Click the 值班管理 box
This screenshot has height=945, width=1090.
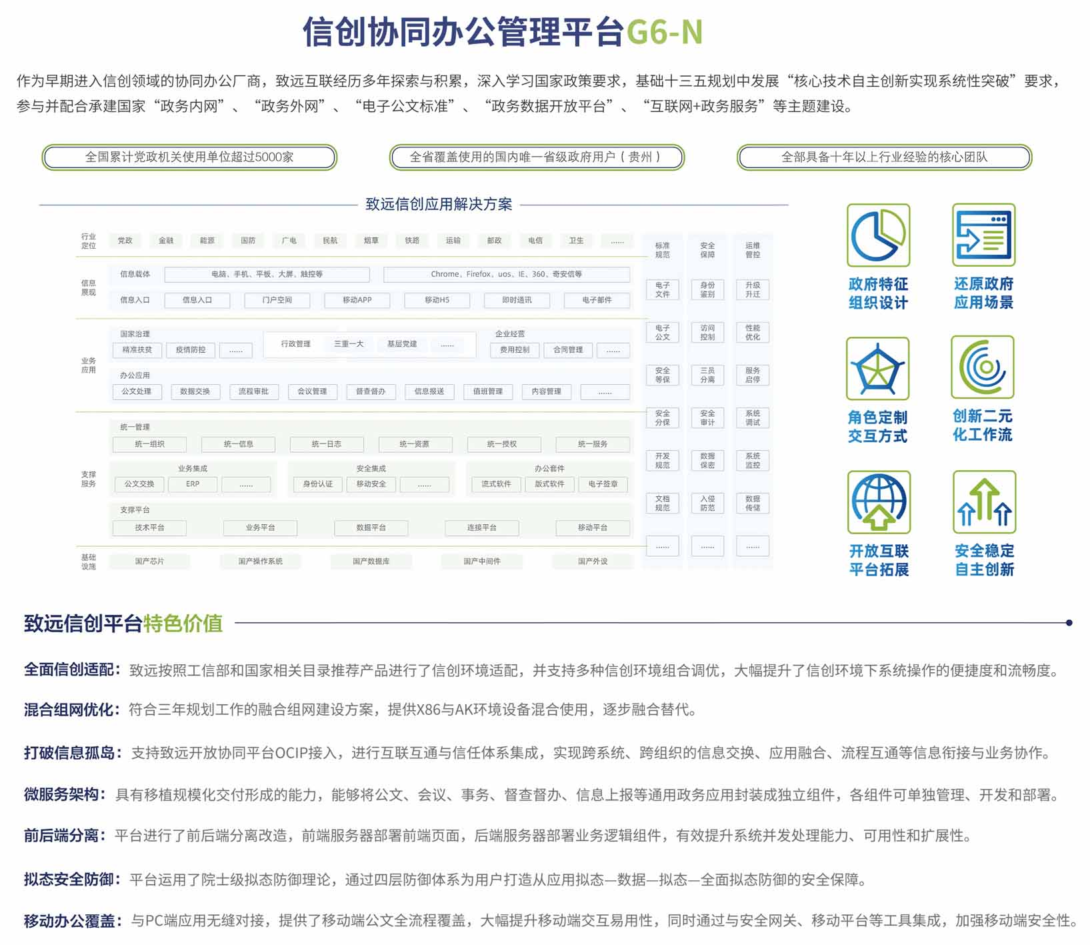pos(488,392)
